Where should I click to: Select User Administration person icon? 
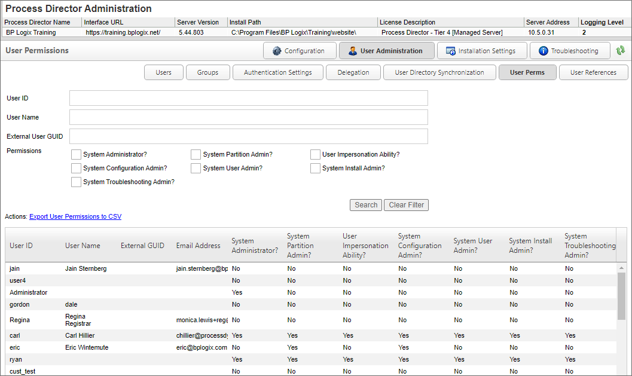click(x=352, y=51)
